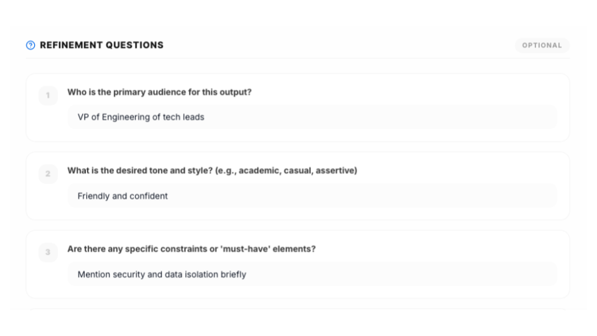
Task: Focus the tone and style answer field
Action: tap(373, 196)
